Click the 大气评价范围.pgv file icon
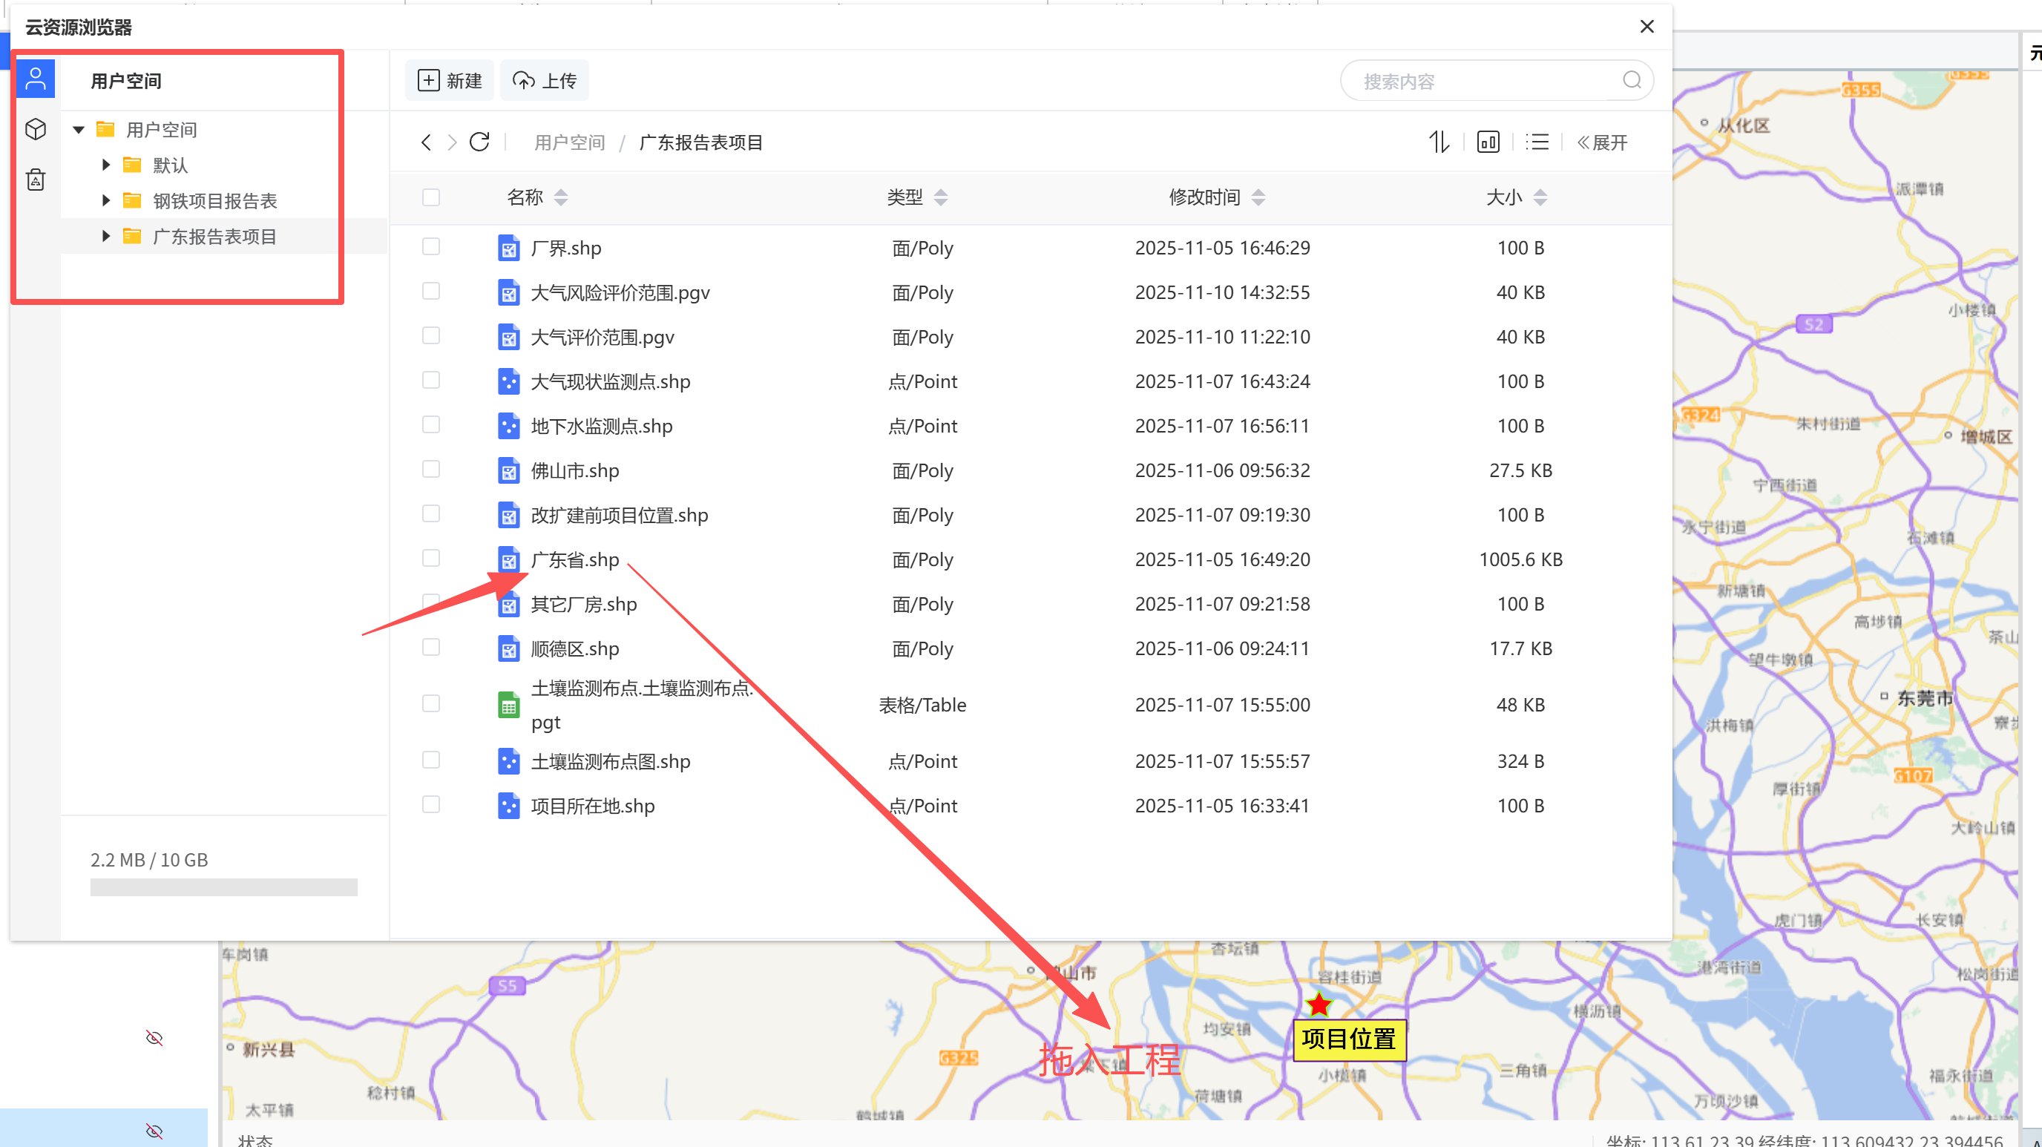2042x1147 pixels. pos(509,337)
